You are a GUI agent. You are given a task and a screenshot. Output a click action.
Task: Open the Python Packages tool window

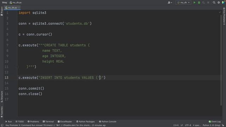(x=85, y=122)
